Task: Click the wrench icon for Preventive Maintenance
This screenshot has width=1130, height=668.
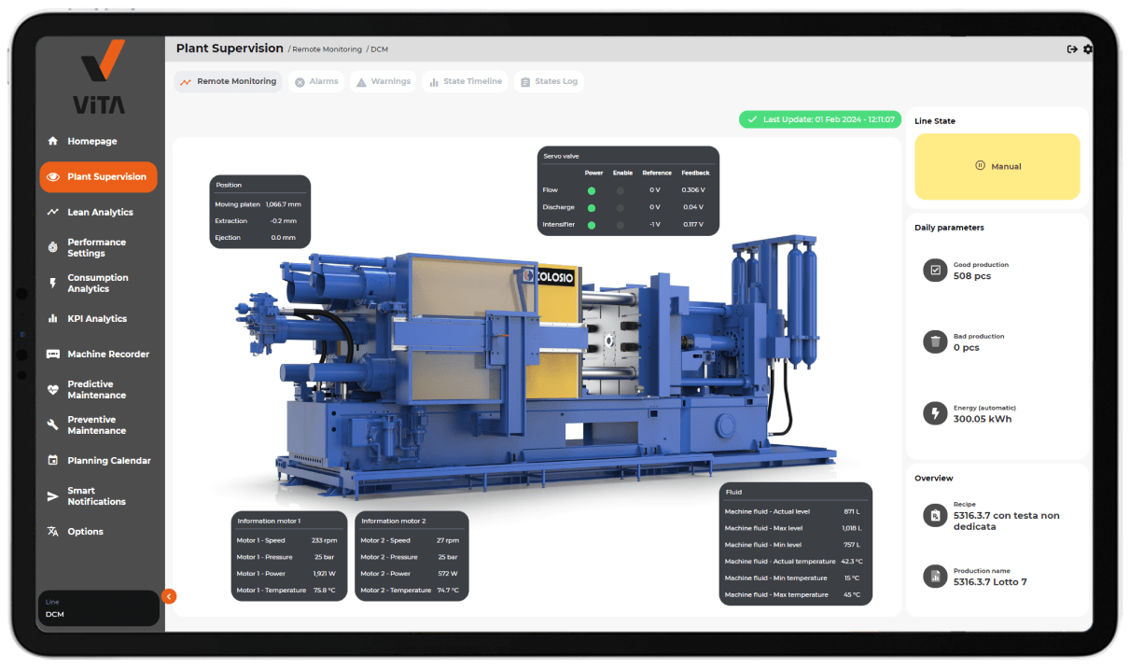Action: pyautogui.click(x=52, y=424)
